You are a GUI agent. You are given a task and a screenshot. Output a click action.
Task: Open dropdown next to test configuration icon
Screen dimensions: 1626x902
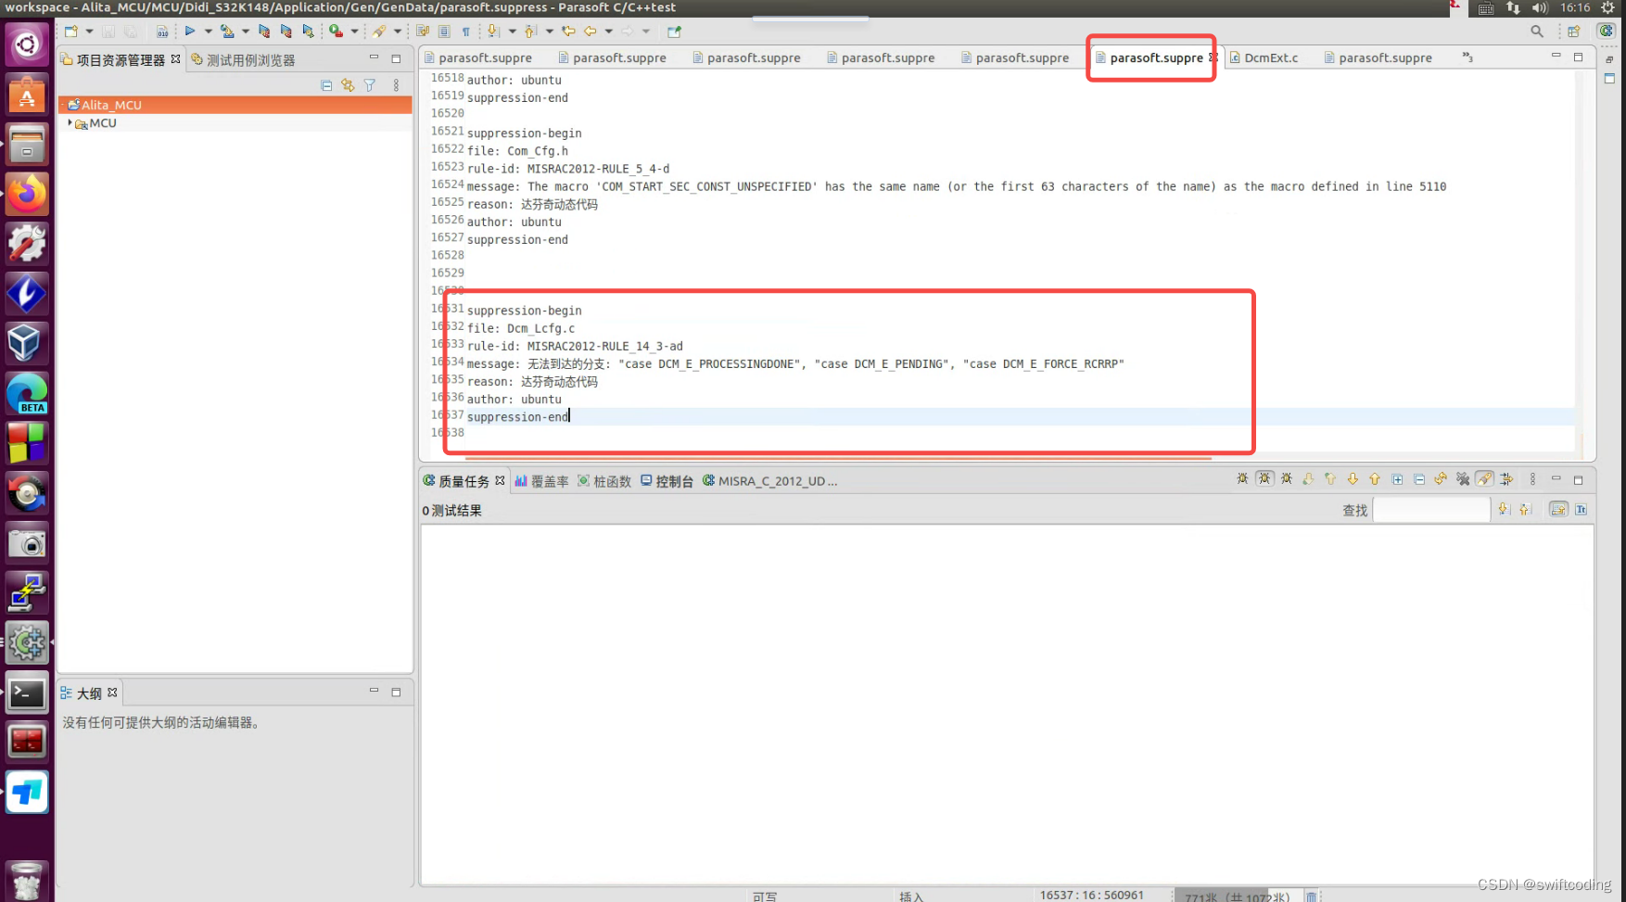[245, 32]
